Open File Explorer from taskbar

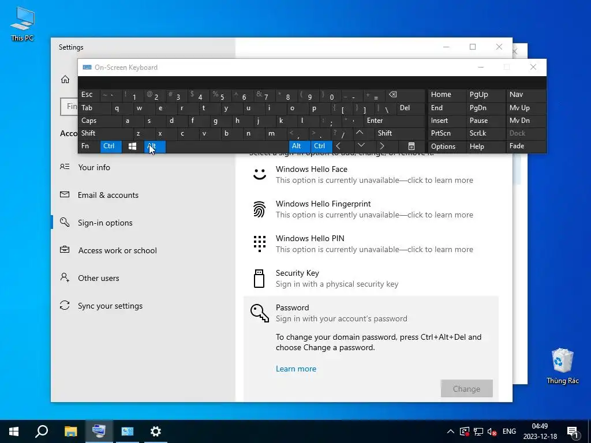click(70, 431)
